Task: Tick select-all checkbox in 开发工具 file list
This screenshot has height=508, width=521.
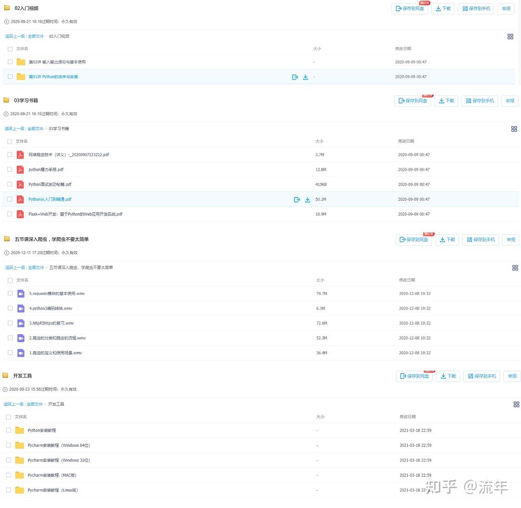Action: point(9,417)
